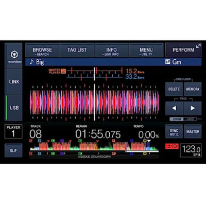This screenshot has height=206, width=206.
Task: Select USB as the source
Action: pos(14,108)
